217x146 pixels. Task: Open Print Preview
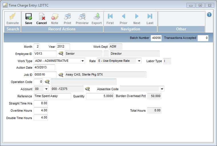(82, 19)
